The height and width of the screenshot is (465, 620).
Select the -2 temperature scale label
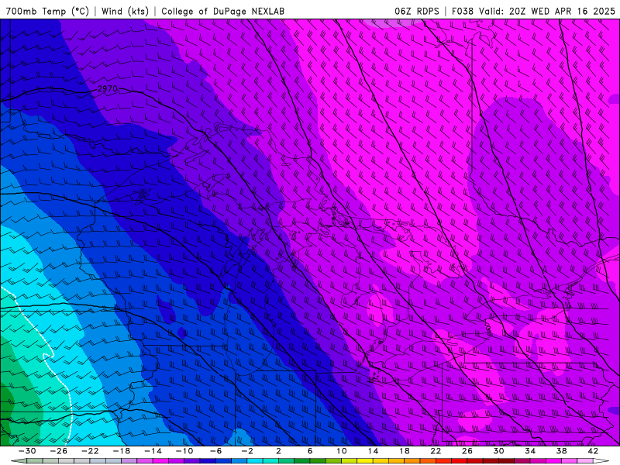pos(247,451)
